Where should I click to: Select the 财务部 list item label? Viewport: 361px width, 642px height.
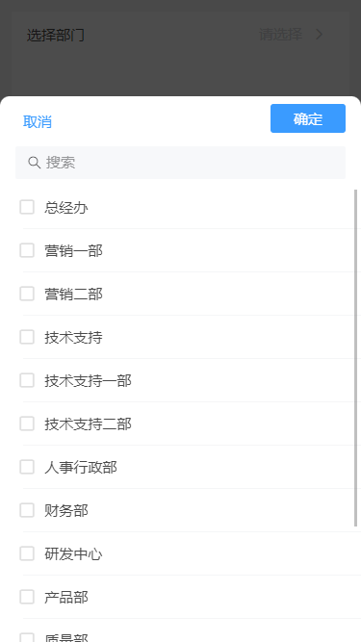[x=66, y=510]
